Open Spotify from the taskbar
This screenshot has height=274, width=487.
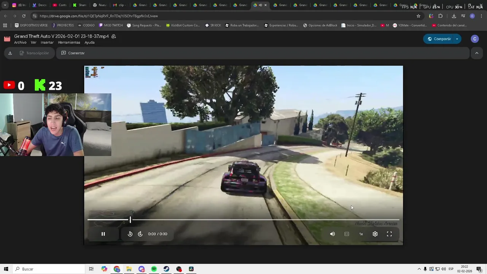coord(154,269)
